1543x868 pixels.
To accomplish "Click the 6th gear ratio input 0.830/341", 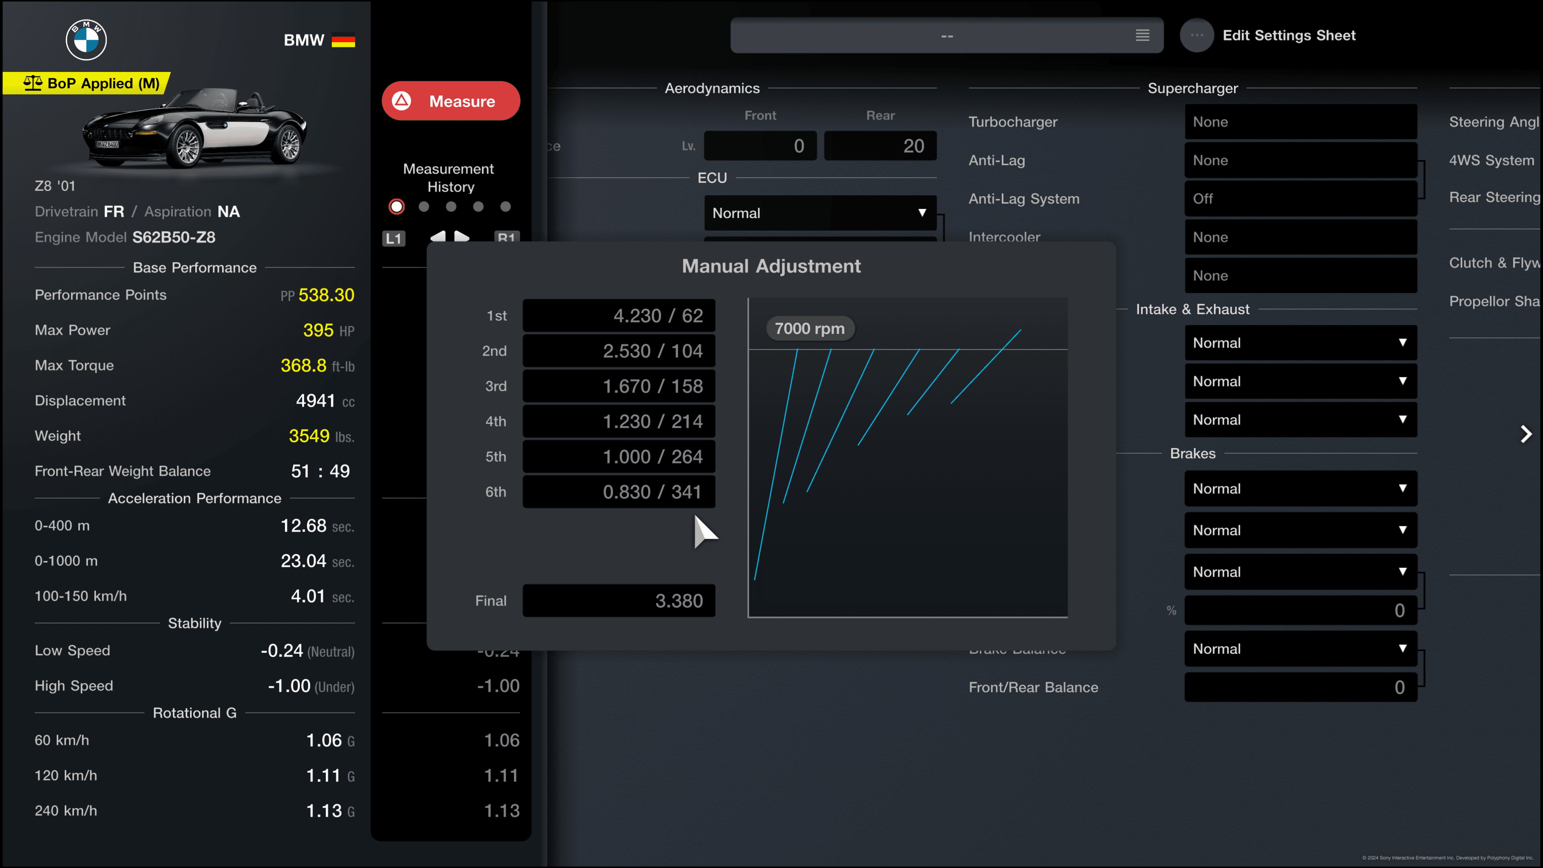I will coord(618,491).
